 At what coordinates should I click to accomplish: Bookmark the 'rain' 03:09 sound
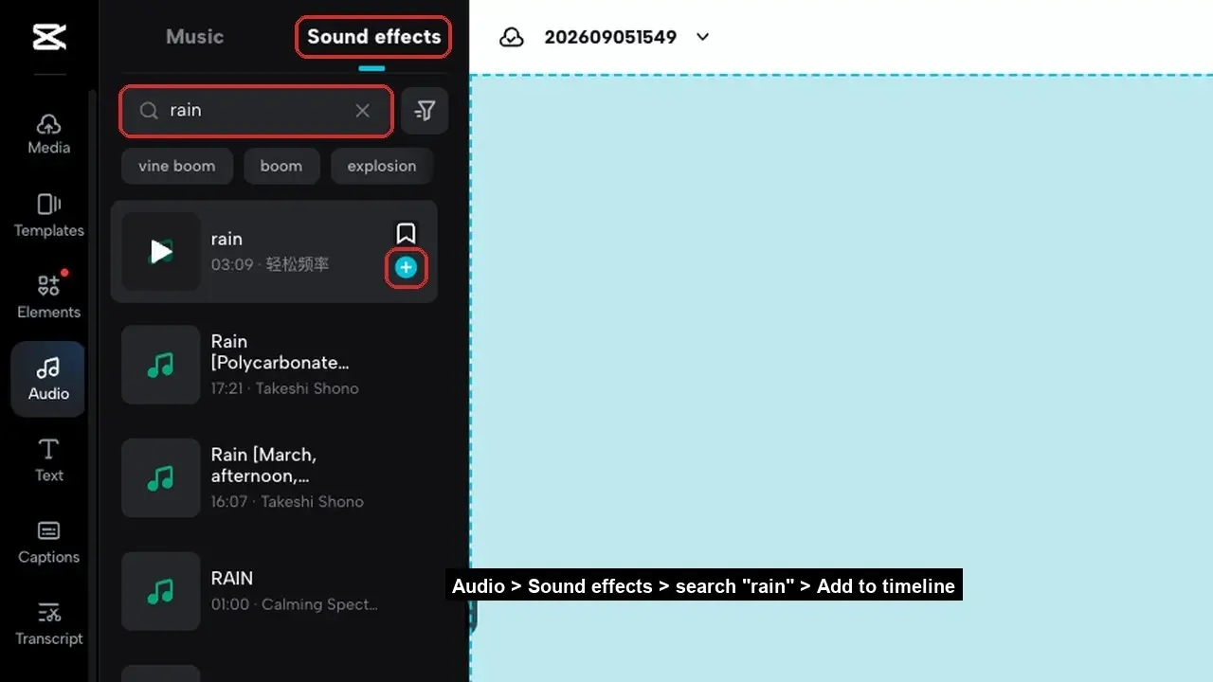coord(406,233)
